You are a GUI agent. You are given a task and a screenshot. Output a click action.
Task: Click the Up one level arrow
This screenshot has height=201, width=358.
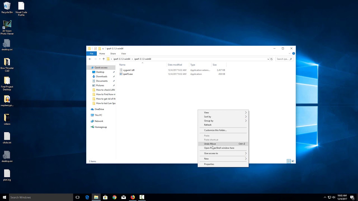pyautogui.click(x=103, y=59)
